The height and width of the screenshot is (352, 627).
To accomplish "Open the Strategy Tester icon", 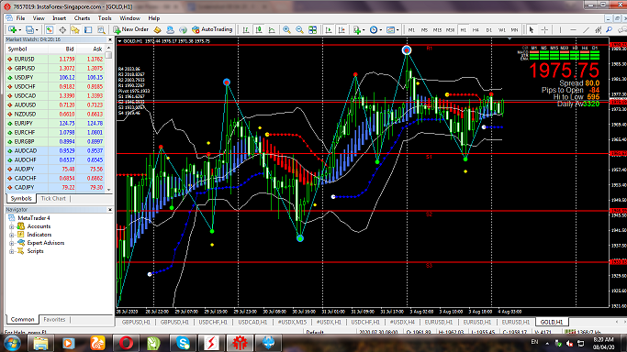I will tap(101, 29).
